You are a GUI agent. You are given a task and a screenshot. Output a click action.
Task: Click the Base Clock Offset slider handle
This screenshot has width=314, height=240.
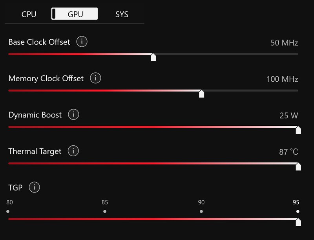pyautogui.click(x=153, y=57)
